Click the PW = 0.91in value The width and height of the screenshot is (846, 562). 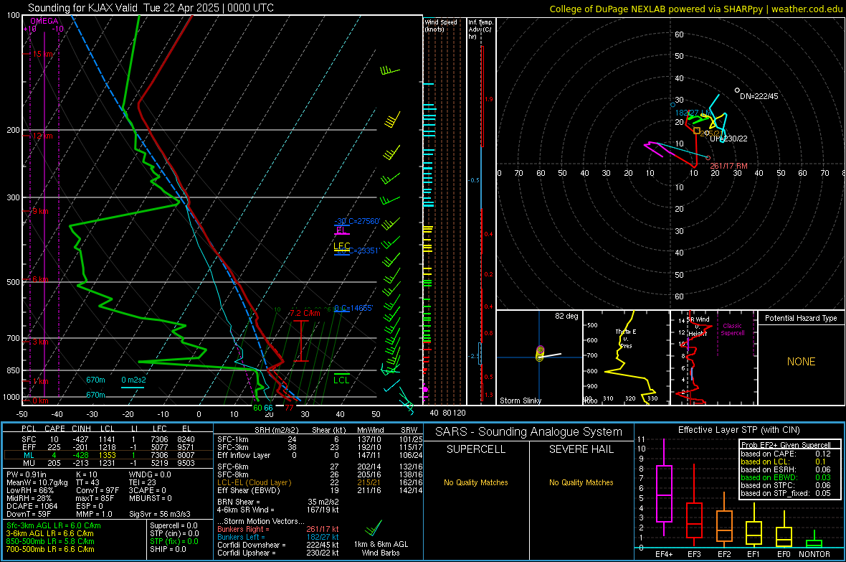[28, 474]
